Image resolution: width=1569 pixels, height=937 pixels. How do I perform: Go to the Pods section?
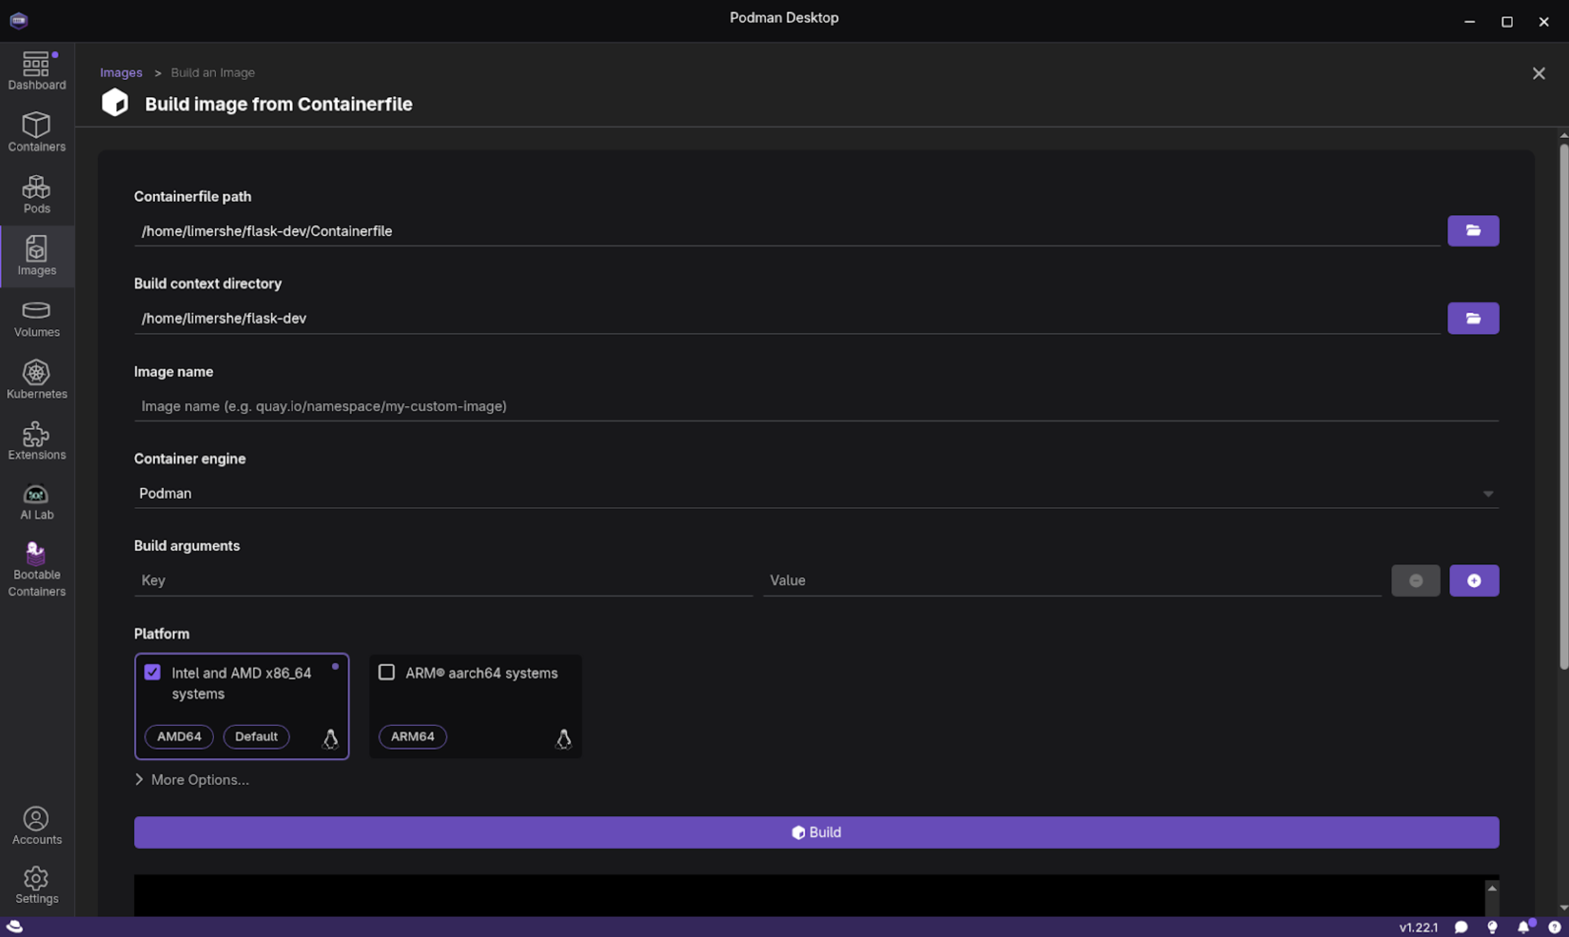pos(37,194)
